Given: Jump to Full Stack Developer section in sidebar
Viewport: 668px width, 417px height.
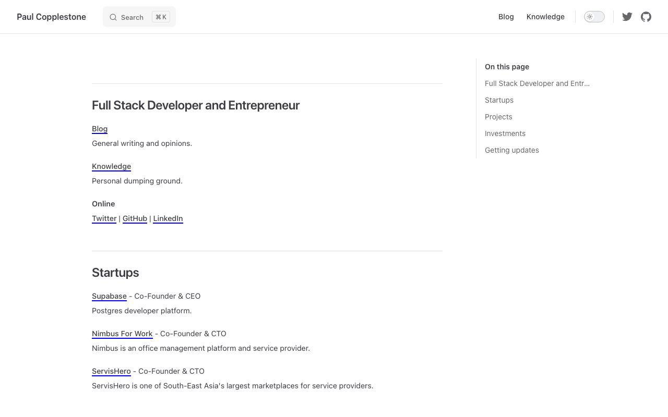Looking at the screenshot, I should tap(537, 83).
